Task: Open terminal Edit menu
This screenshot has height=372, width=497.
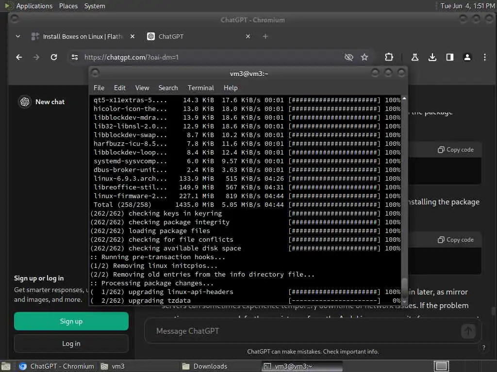Action: (x=120, y=88)
